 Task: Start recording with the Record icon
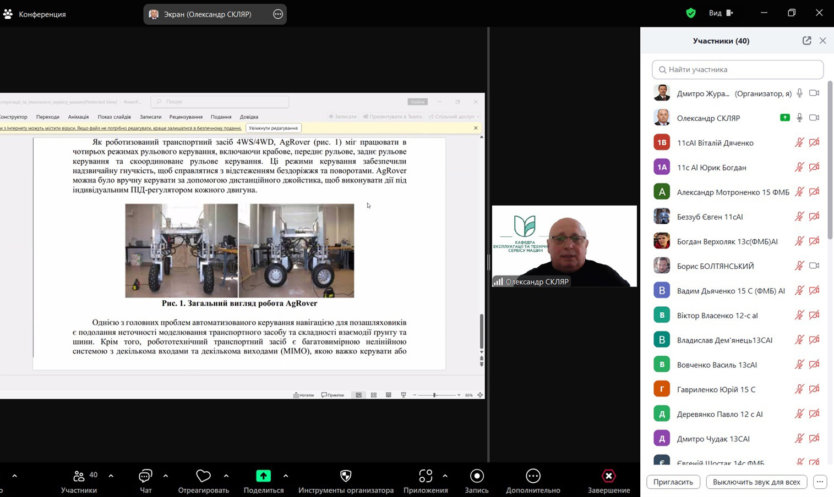(x=477, y=476)
